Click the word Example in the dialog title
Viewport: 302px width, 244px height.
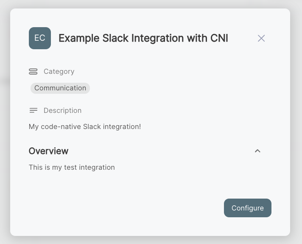point(79,38)
